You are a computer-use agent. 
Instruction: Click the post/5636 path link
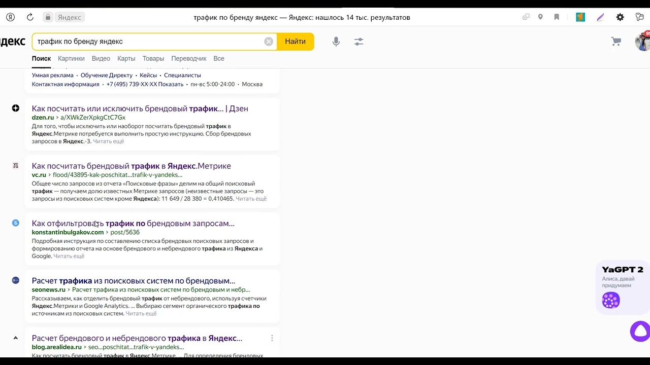[125, 232]
